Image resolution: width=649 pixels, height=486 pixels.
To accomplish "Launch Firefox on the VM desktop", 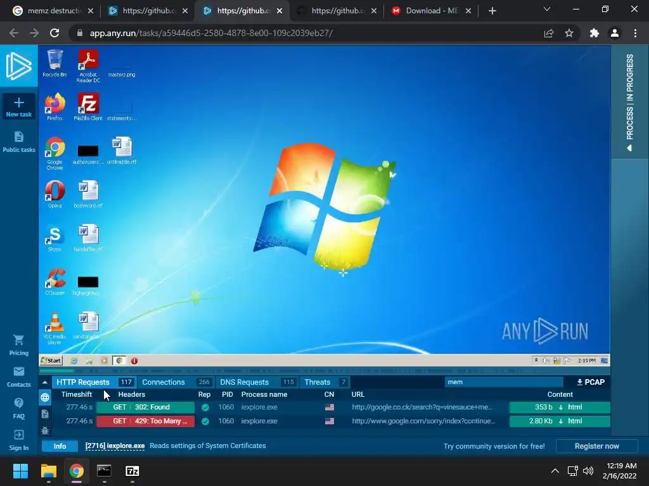I will pyautogui.click(x=55, y=106).
